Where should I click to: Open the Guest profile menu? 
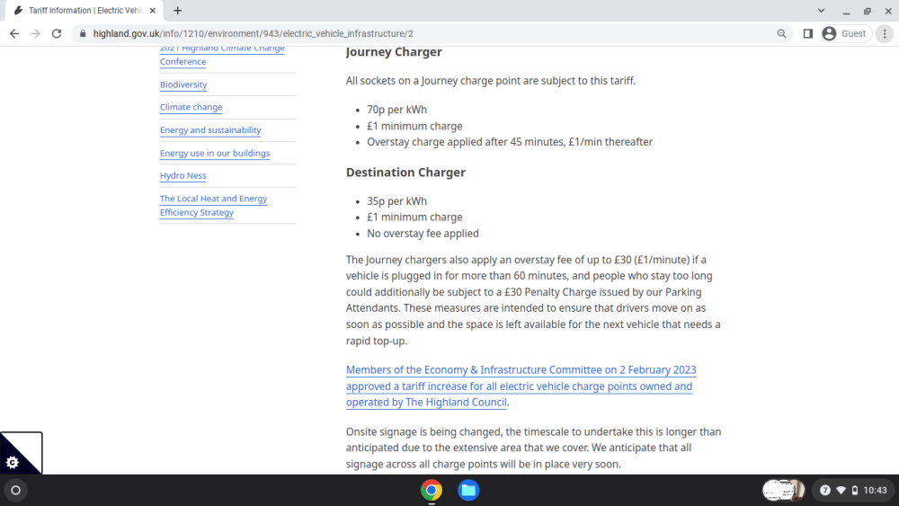click(x=846, y=34)
